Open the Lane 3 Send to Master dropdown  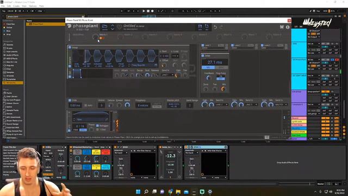click(x=281, y=105)
